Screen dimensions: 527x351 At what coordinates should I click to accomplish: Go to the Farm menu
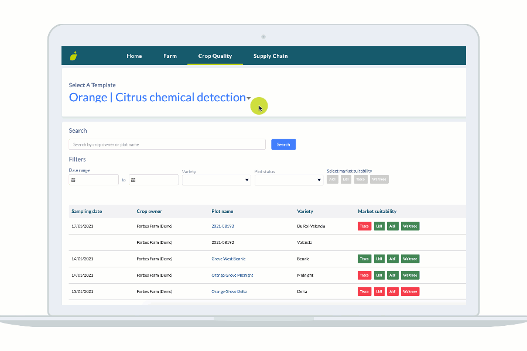[170, 56]
